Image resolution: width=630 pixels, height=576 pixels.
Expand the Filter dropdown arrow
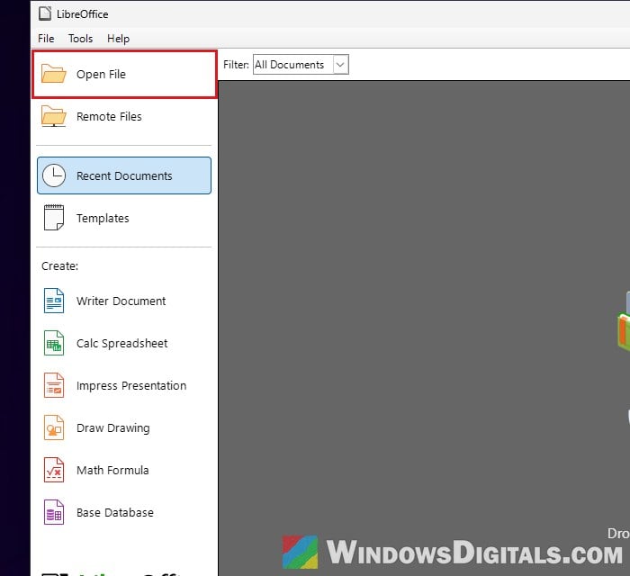click(x=340, y=65)
